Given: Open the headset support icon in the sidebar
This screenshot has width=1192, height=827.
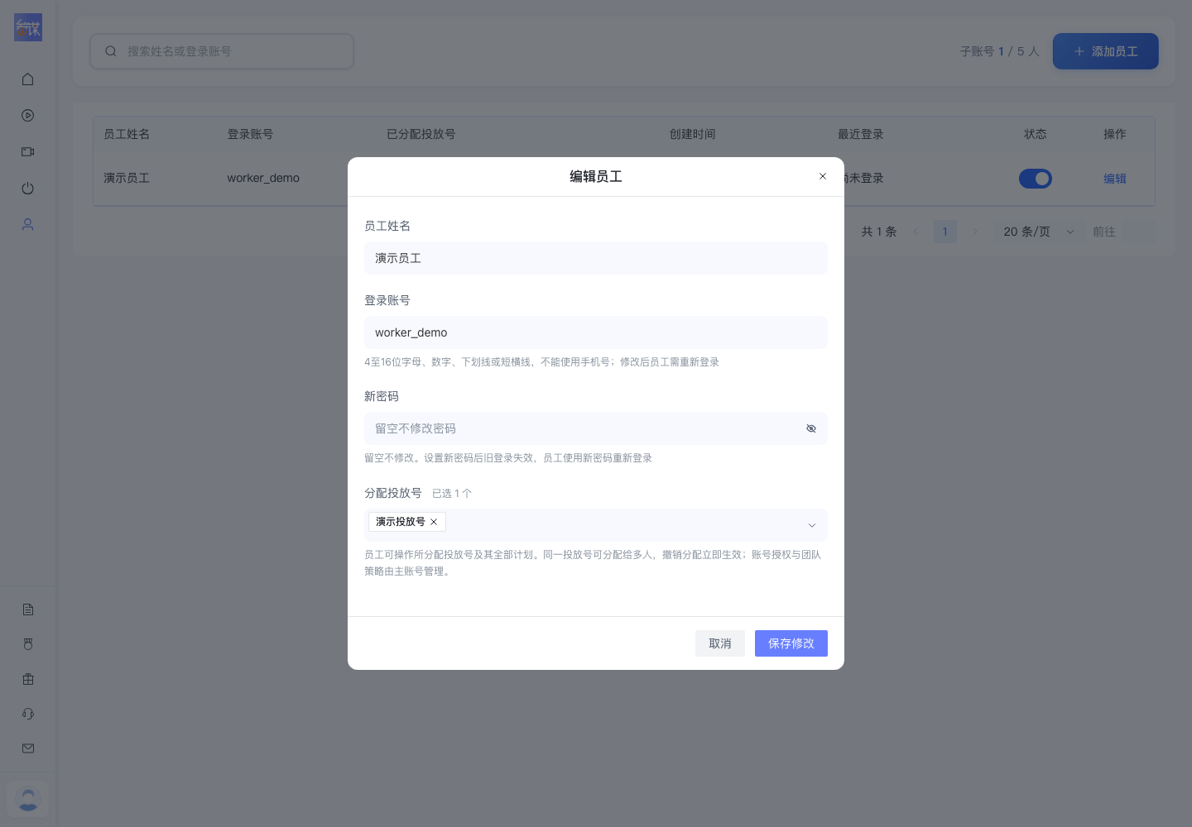Looking at the screenshot, I should point(28,714).
